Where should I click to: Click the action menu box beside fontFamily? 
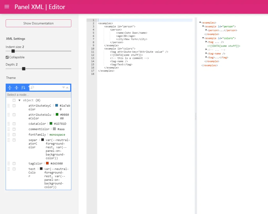click(x=14, y=135)
